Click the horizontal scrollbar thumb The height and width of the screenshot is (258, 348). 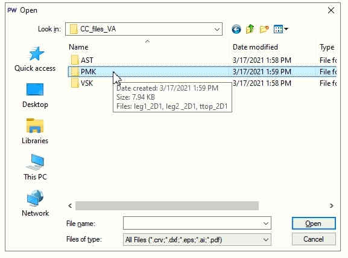[167, 205]
